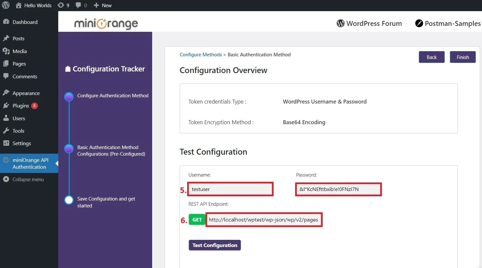The height and width of the screenshot is (268, 482).
Task: Open the comments bubble icon in admin bar
Action: pos(78,5)
